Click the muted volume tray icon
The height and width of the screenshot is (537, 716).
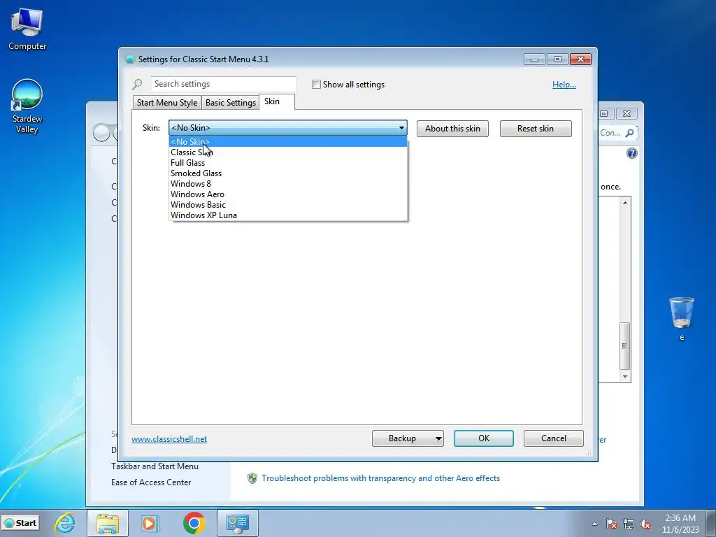coord(645,524)
